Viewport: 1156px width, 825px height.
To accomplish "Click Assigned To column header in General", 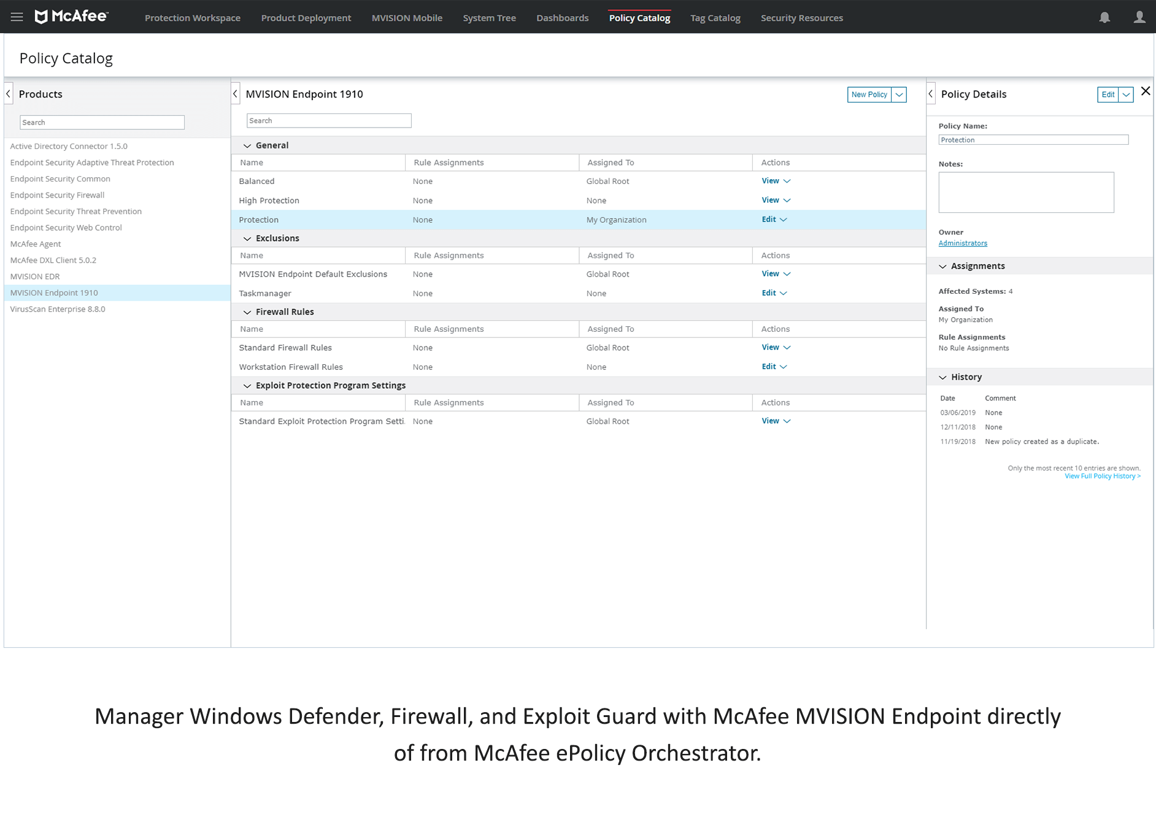I will (x=666, y=163).
